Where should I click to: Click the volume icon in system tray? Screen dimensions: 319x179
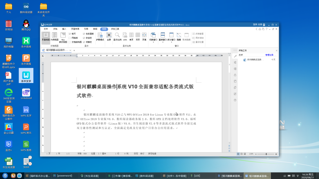pos(293,176)
